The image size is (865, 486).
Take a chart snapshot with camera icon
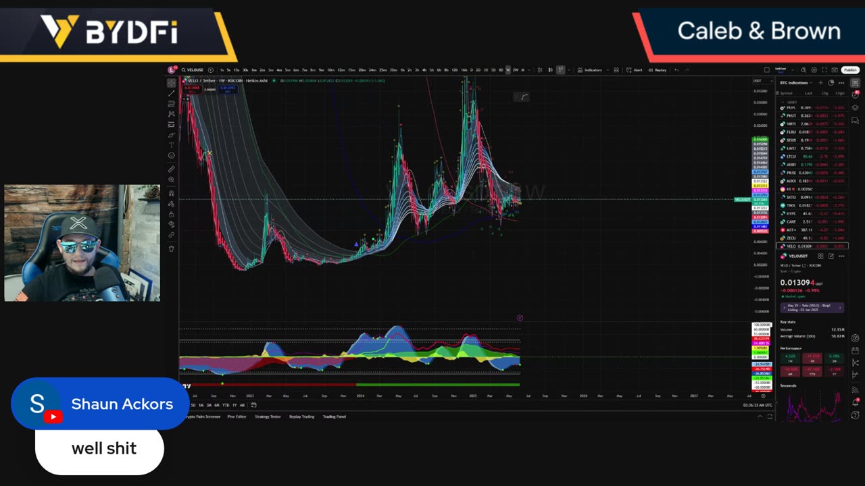click(835, 70)
